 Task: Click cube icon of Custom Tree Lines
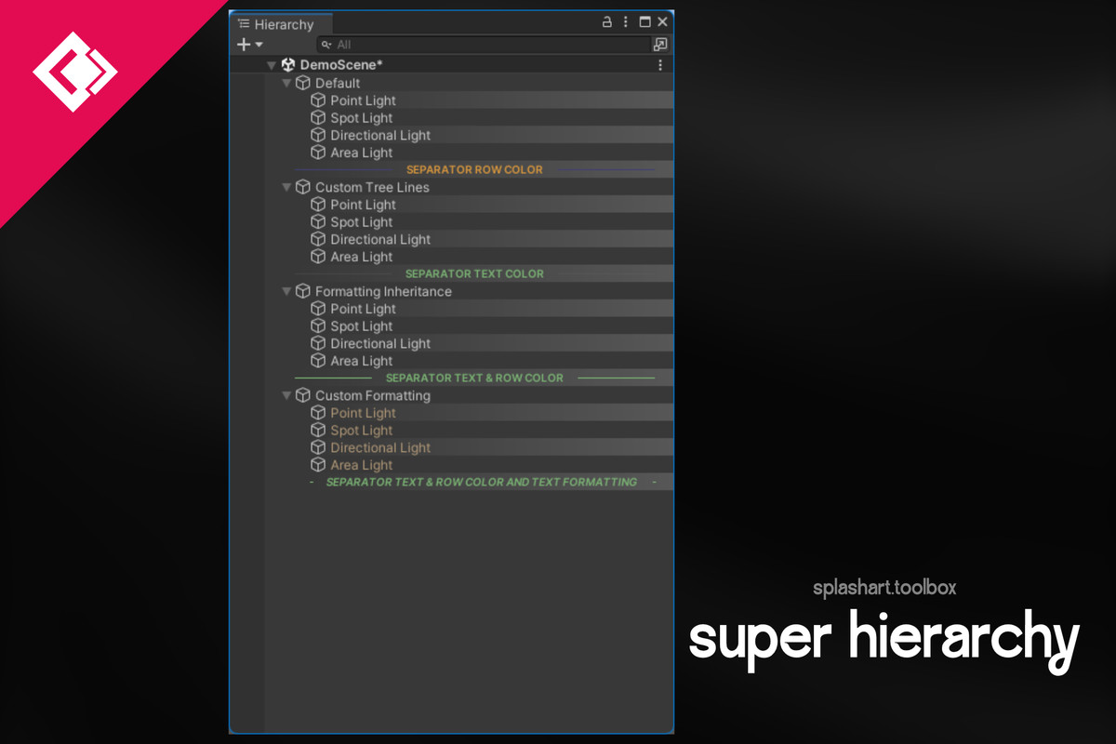(x=303, y=187)
